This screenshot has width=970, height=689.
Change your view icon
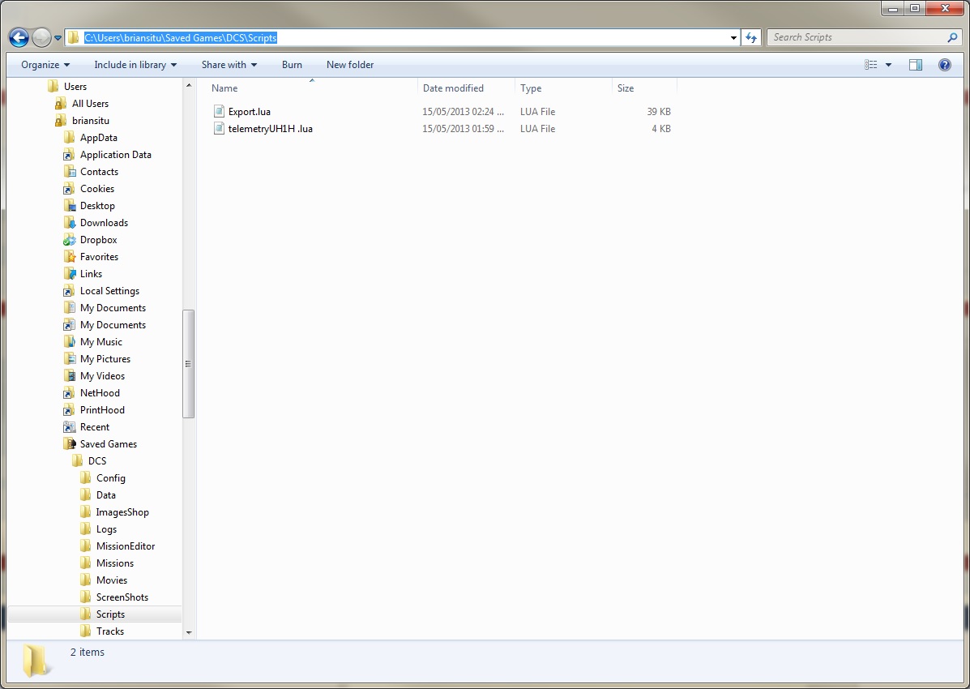870,64
